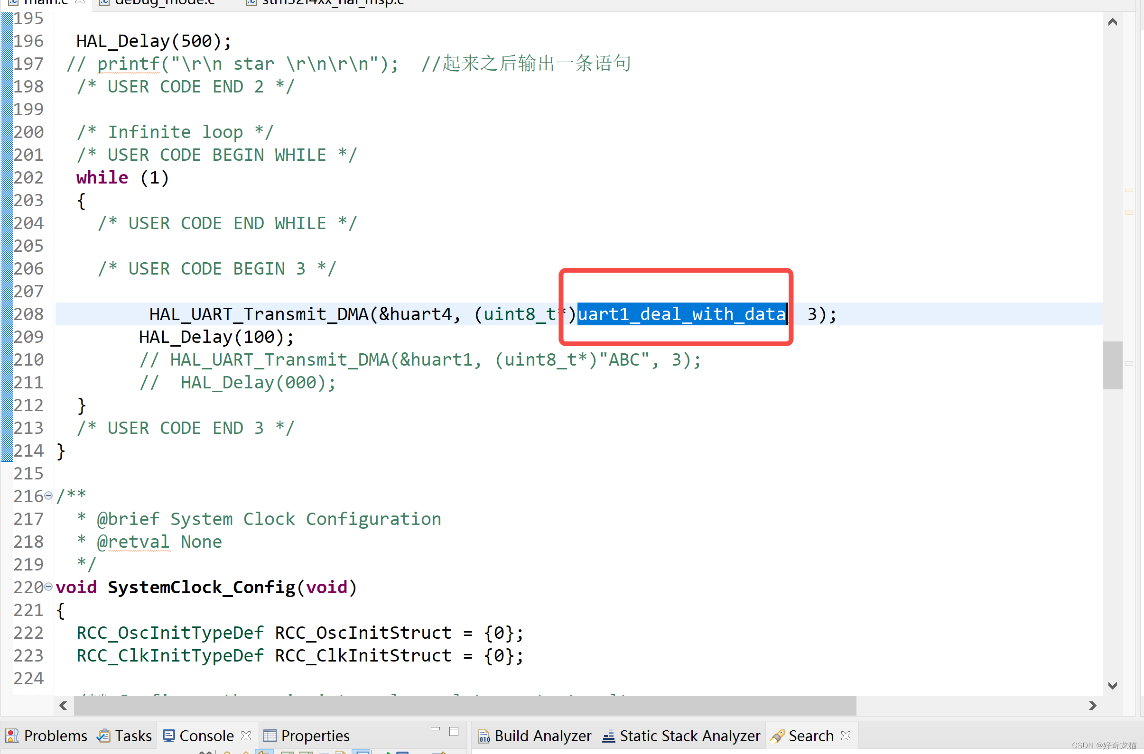This screenshot has height=754, width=1144.
Task: Collapse SystemClock_Config function at line 220
Action: (x=48, y=587)
